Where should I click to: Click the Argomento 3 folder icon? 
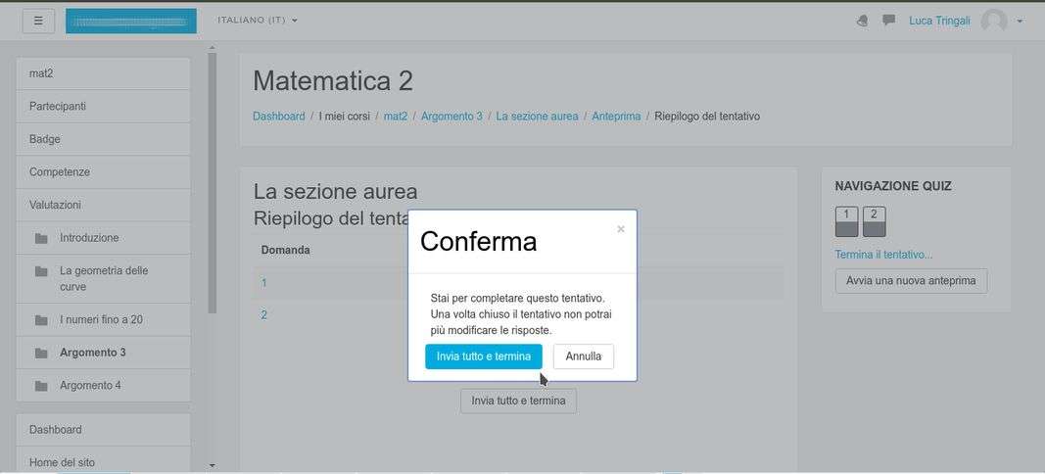tap(41, 353)
